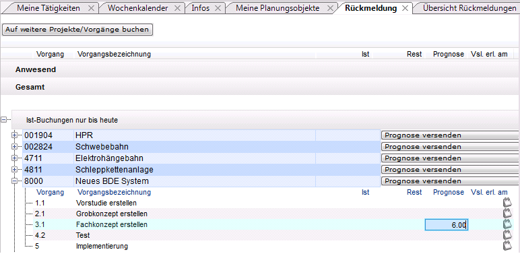Click project name Schwebebahn
This screenshot has height=256, width=520.
pos(102,147)
